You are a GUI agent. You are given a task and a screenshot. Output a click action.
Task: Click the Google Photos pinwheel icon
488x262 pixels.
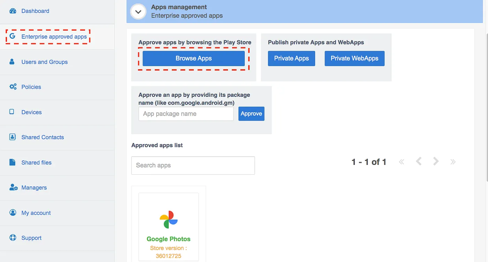tap(169, 219)
